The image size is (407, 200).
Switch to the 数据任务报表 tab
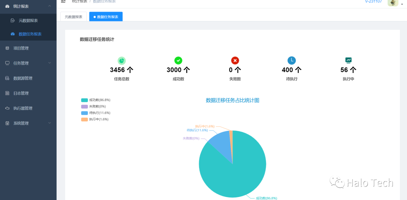106,17
